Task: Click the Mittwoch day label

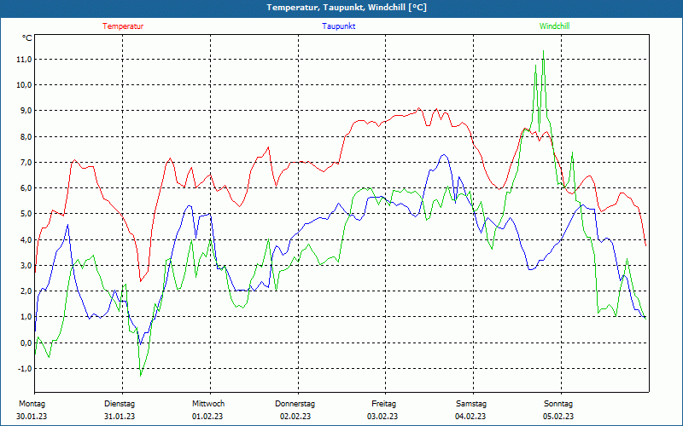Action: (x=208, y=404)
